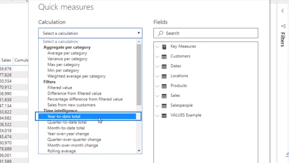Select the Products field label
This screenshot has width=289, height=163.
[178, 85]
